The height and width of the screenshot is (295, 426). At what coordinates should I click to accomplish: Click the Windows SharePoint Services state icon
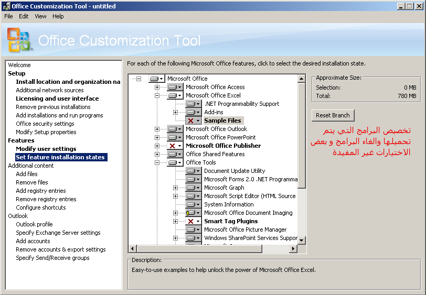pos(194,238)
